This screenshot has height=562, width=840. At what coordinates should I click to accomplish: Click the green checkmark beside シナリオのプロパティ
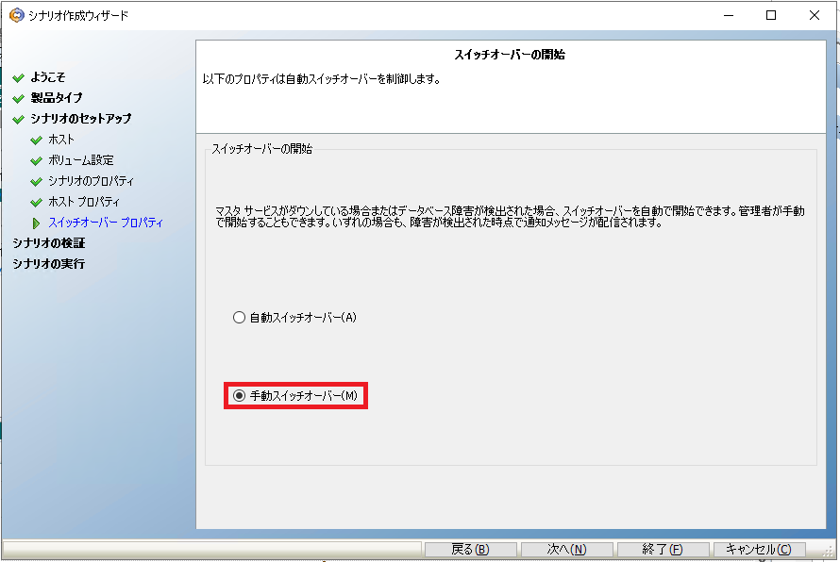(37, 182)
